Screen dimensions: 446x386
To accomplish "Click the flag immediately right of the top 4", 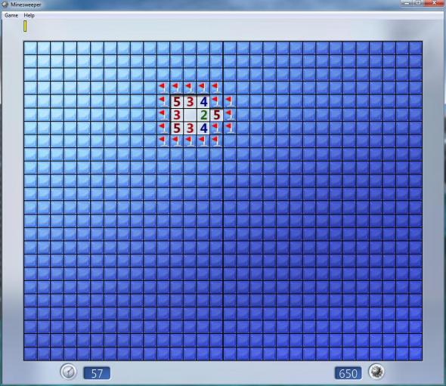I will (x=217, y=101).
